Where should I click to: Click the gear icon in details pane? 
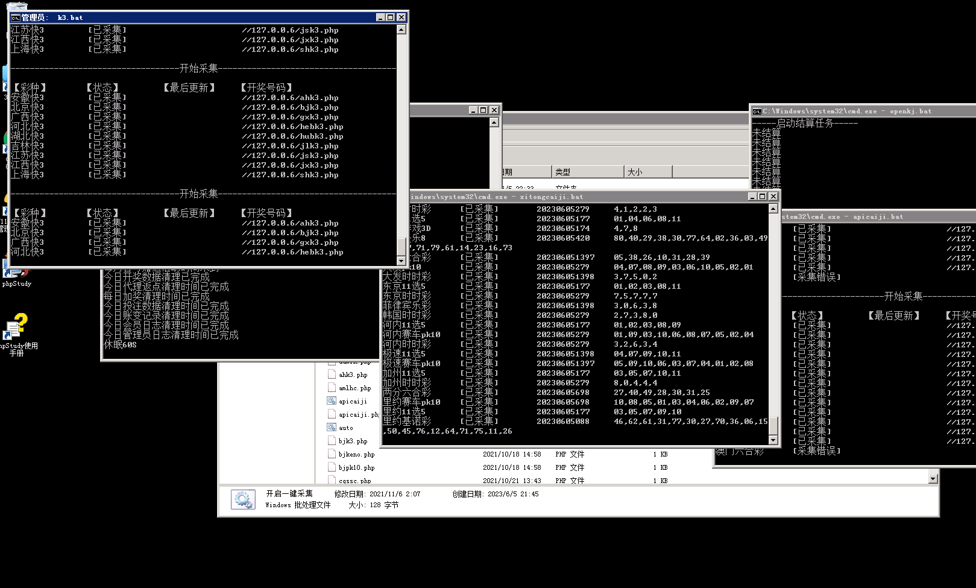click(x=244, y=499)
